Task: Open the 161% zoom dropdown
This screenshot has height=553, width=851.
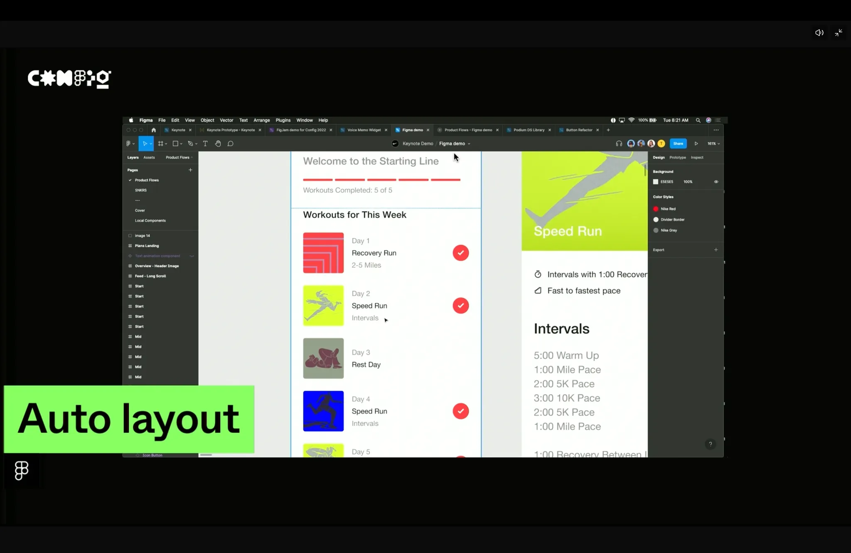Action: (713, 143)
